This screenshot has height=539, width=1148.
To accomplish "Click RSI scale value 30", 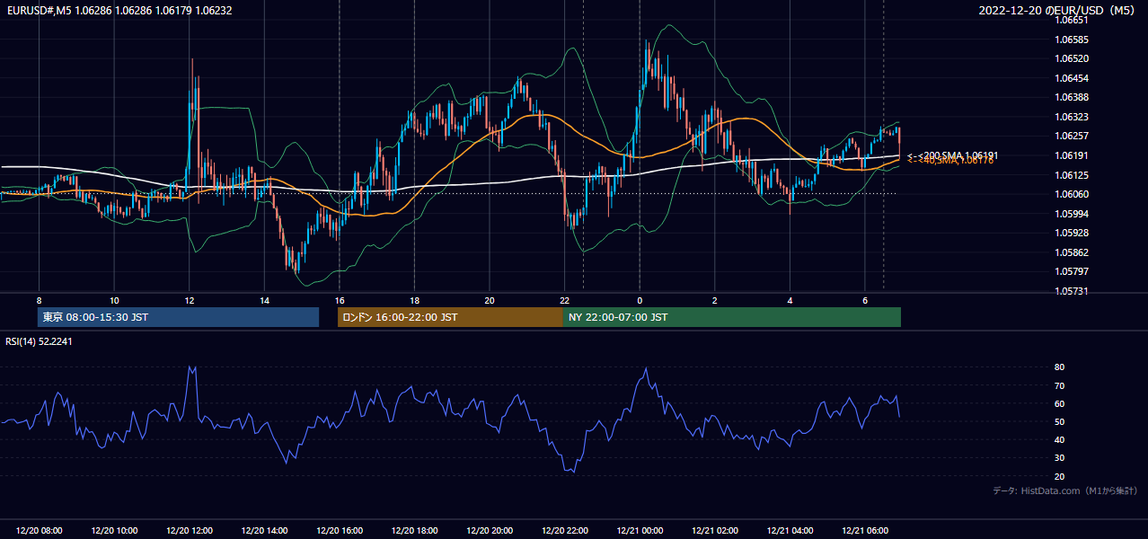I will 1059,458.
